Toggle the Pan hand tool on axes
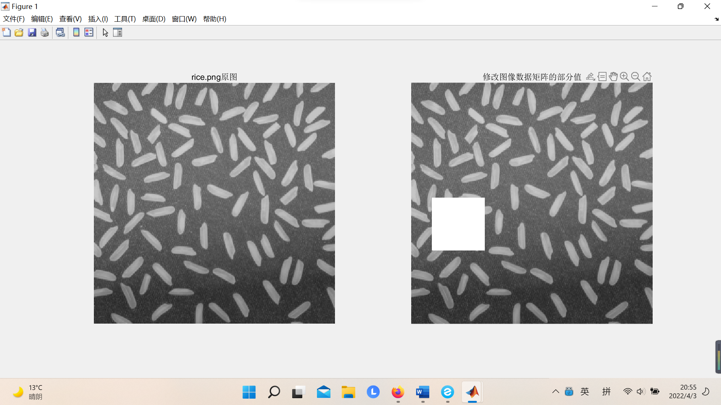 coord(613,76)
